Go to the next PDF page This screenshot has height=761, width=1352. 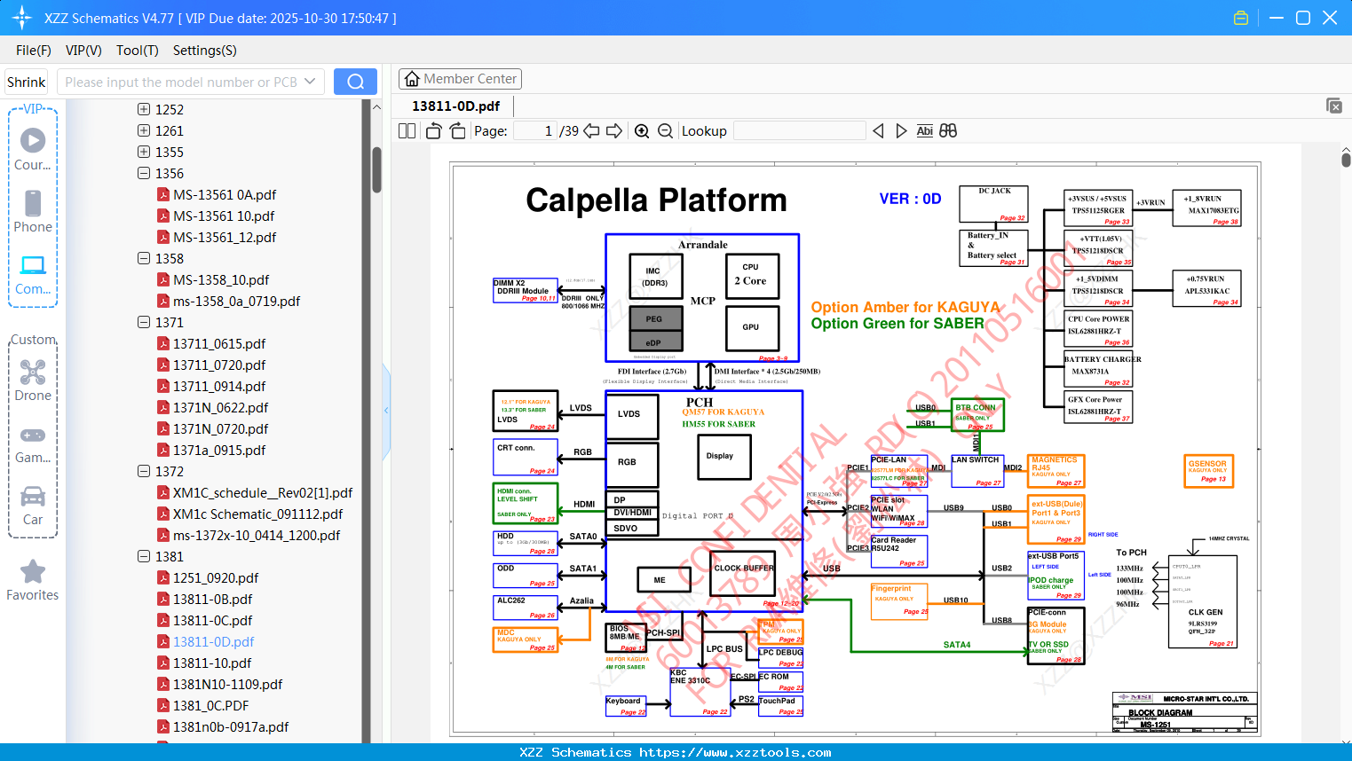614,131
